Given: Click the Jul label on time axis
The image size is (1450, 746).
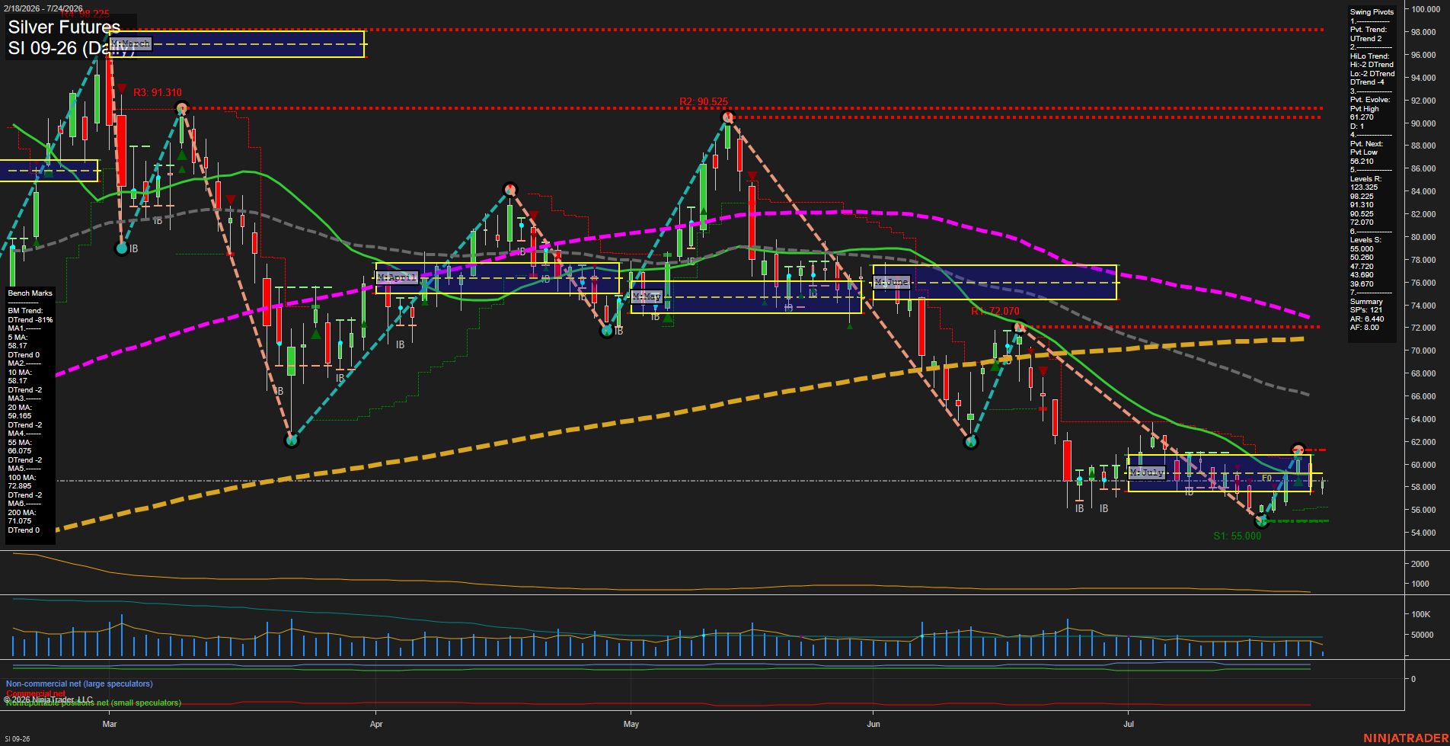Looking at the screenshot, I should point(1129,724).
